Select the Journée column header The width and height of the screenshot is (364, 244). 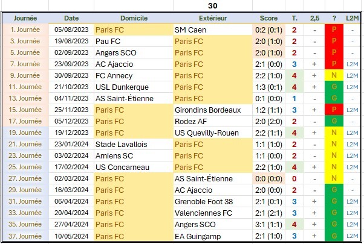[25, 18]
